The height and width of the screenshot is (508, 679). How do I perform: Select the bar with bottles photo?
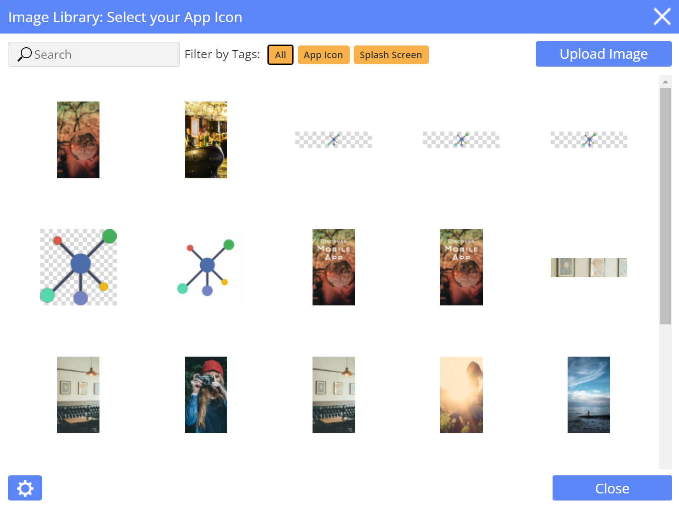[206, 140]
